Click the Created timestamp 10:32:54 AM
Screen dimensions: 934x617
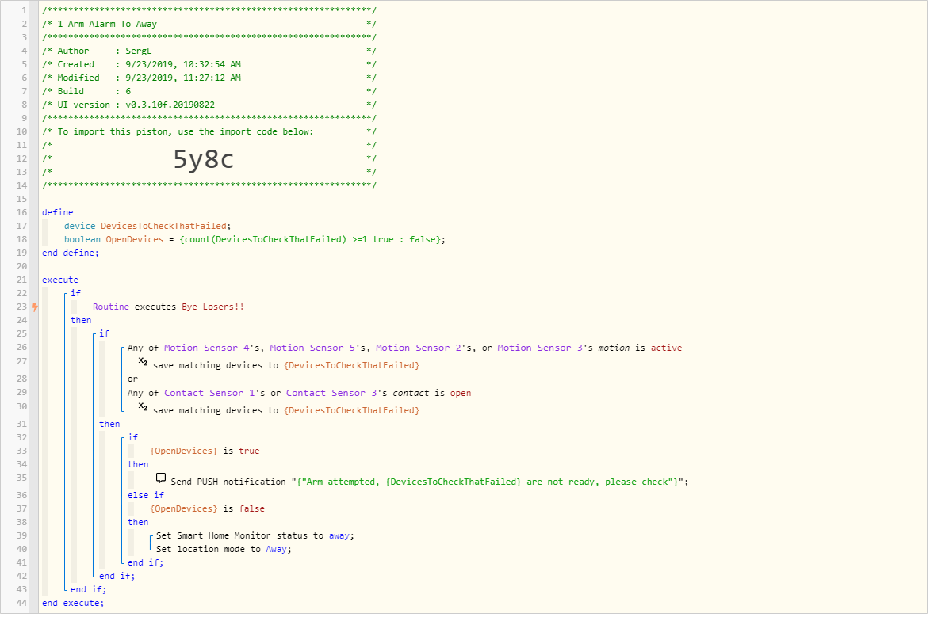212,64
